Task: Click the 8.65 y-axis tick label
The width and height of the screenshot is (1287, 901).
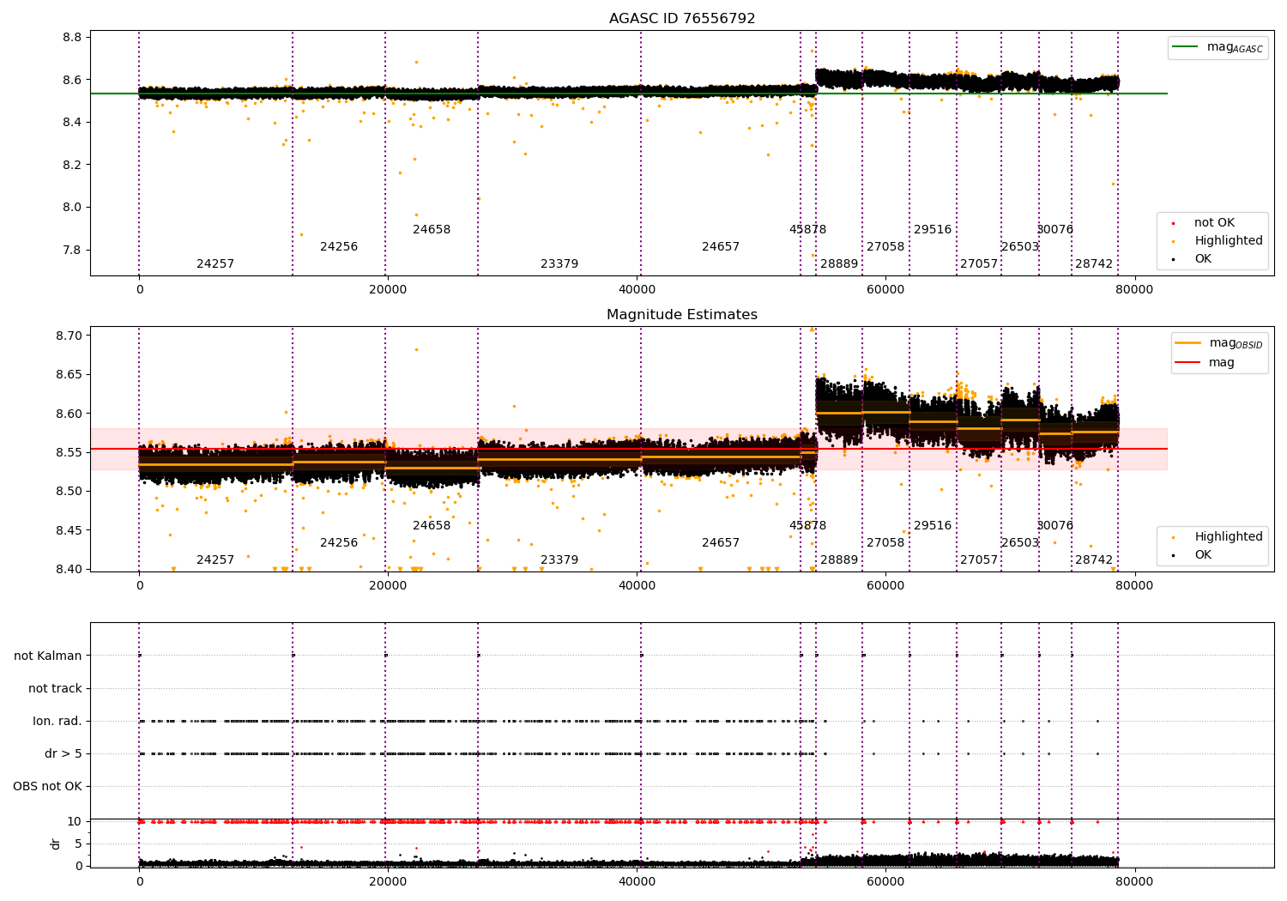Action: (69, 375)
